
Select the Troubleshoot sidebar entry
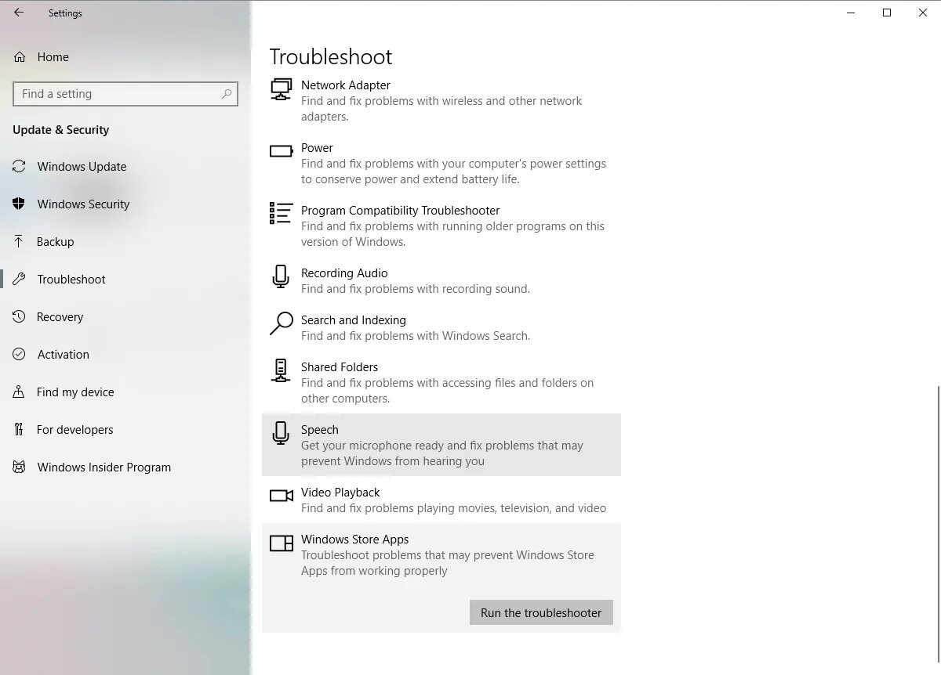pos(71,280)
